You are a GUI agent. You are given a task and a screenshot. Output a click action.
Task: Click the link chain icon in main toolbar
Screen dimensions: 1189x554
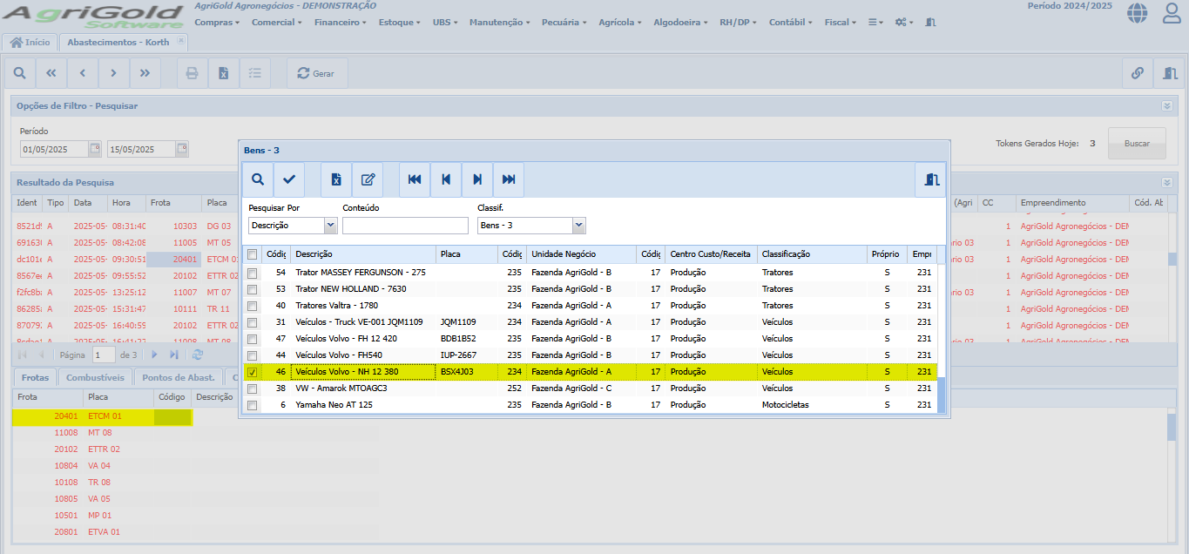coord(1138,73)
